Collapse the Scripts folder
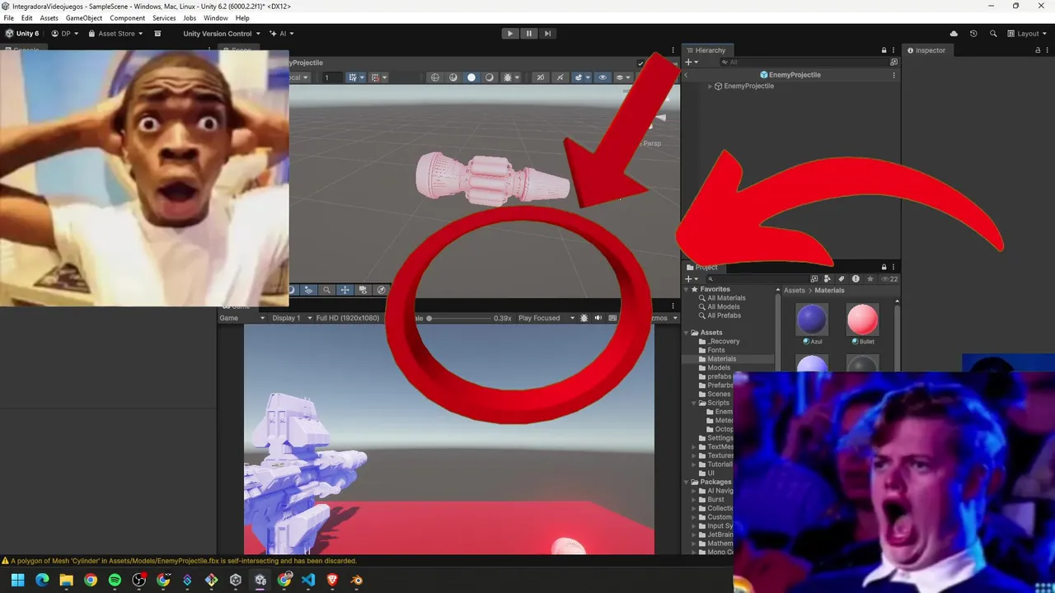The height and width of the screenshot is (593, 1055). coord(695,404)
